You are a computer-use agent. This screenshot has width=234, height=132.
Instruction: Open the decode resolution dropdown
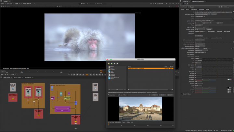coord(200,46)
